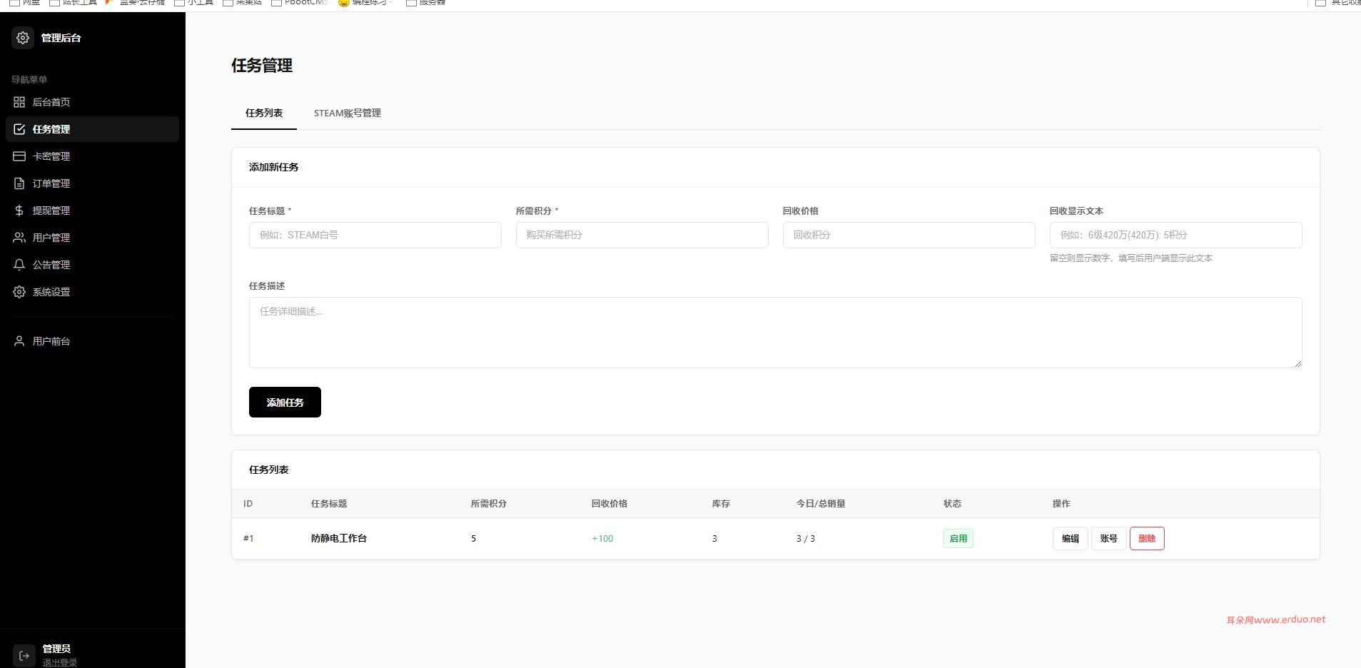The height and width of the screenshot is (668, 1361).
Task: Open 公告管理 bell icon
Action: (19, 265)
